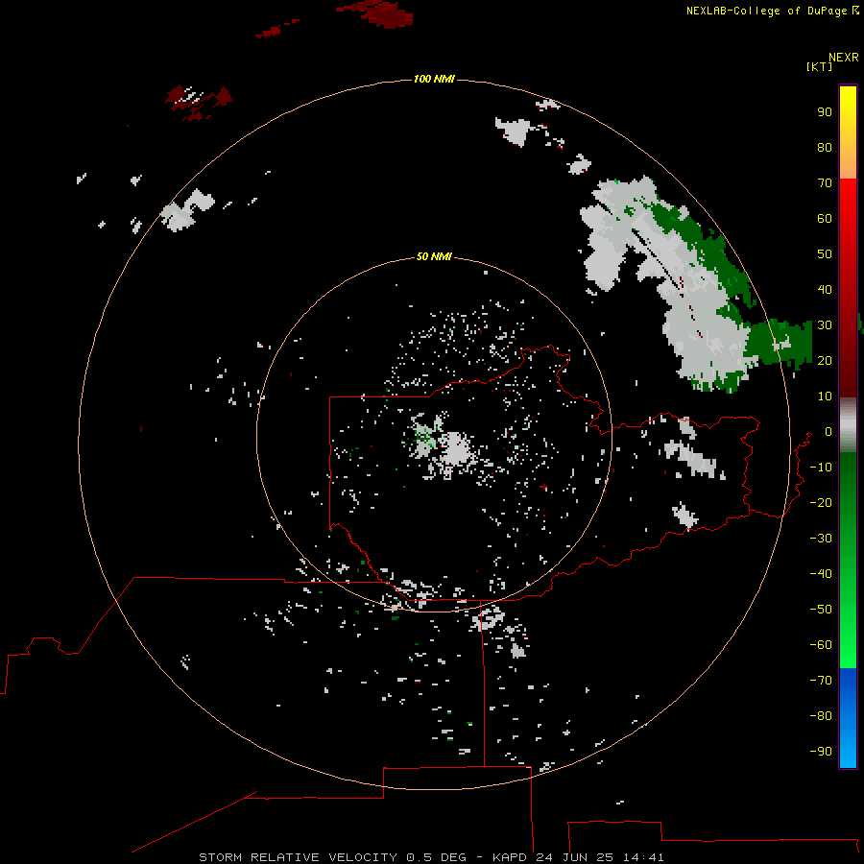Viewport: 864px width, 864px height.
Task: Pick the blue bottom segment of color bar
Action: click(x=848, y=718)
